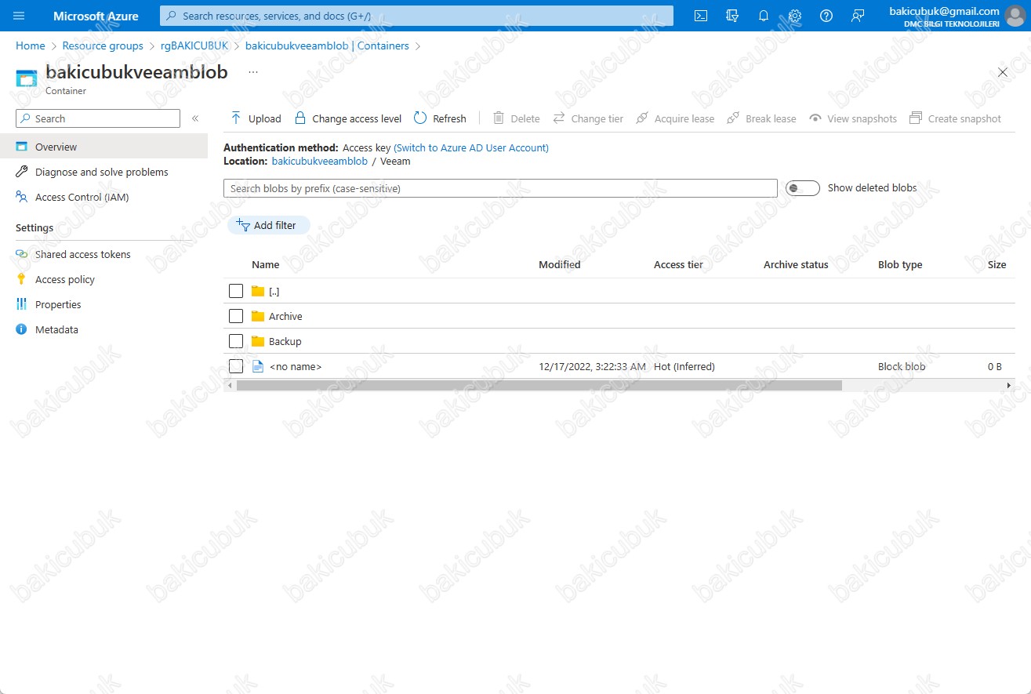This screenshot has height=694, width=1031.
Task: Click Break lease
Action: (x=761, y=118)
